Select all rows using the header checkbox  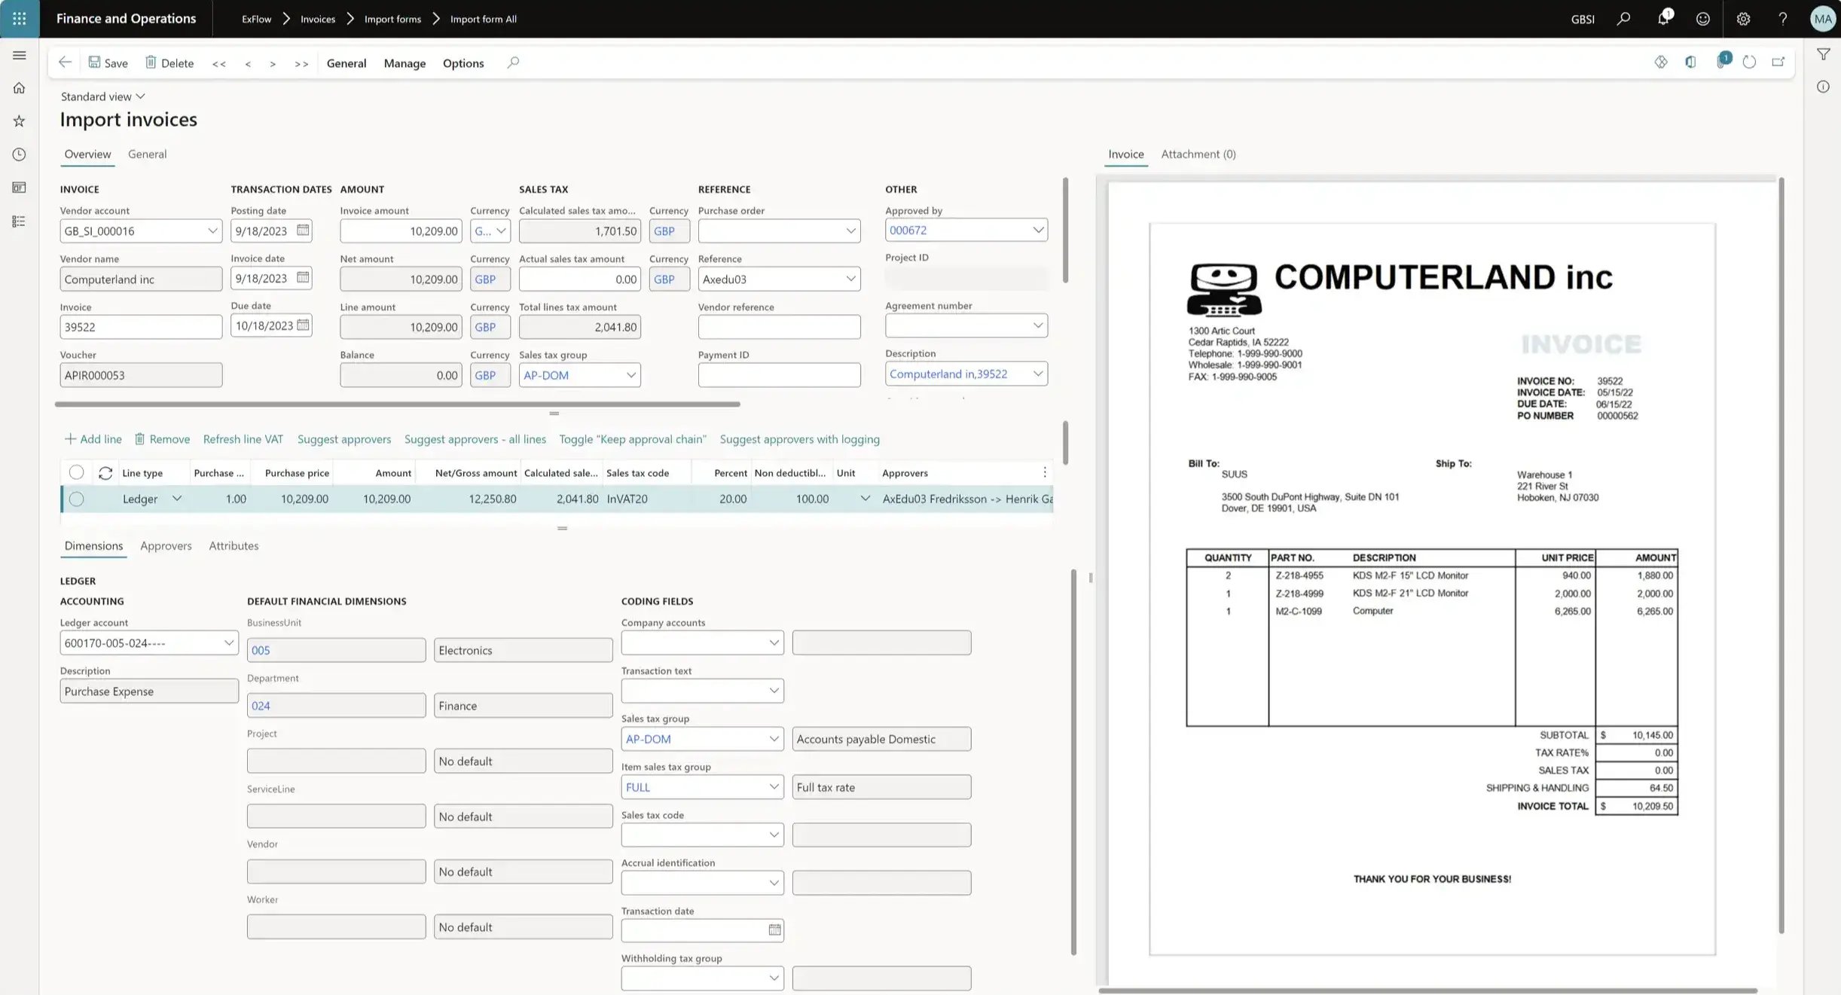click(x=76, y=472)
